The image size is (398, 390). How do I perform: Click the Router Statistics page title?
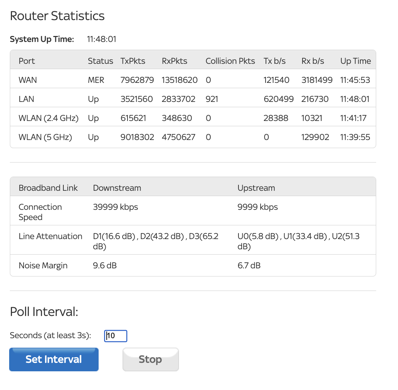pos(57,16)
